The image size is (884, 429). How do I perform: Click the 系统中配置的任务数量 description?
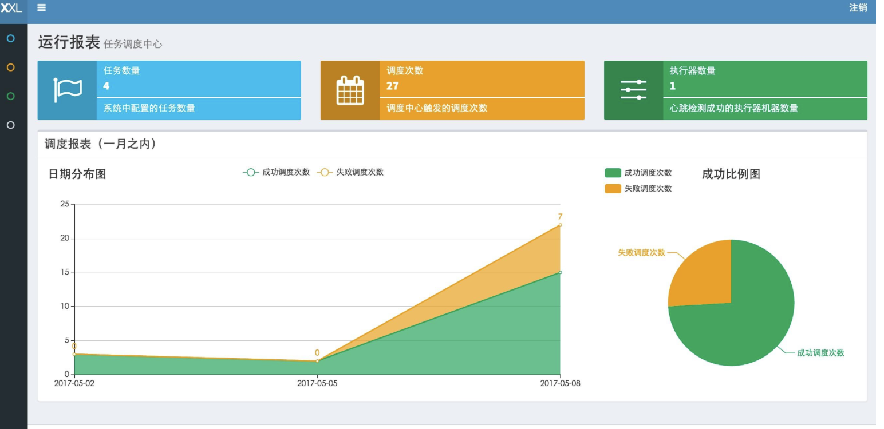point(149,108)
